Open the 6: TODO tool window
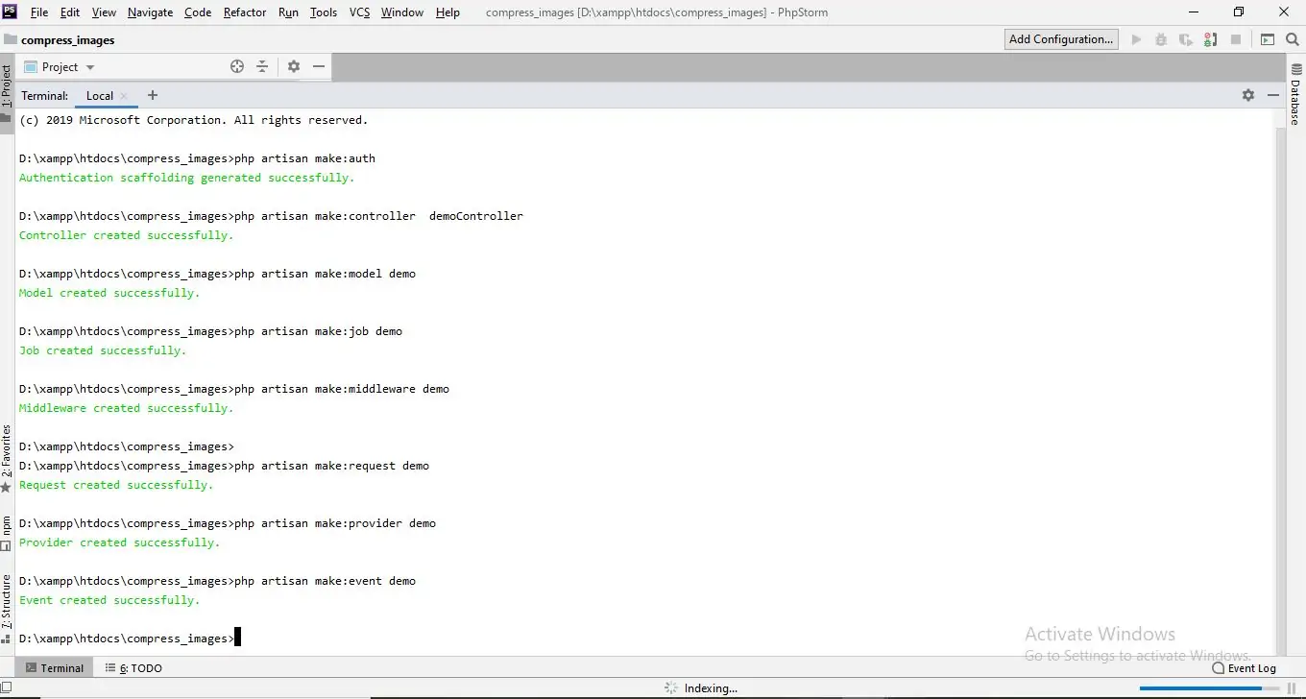 coord(133,667)
